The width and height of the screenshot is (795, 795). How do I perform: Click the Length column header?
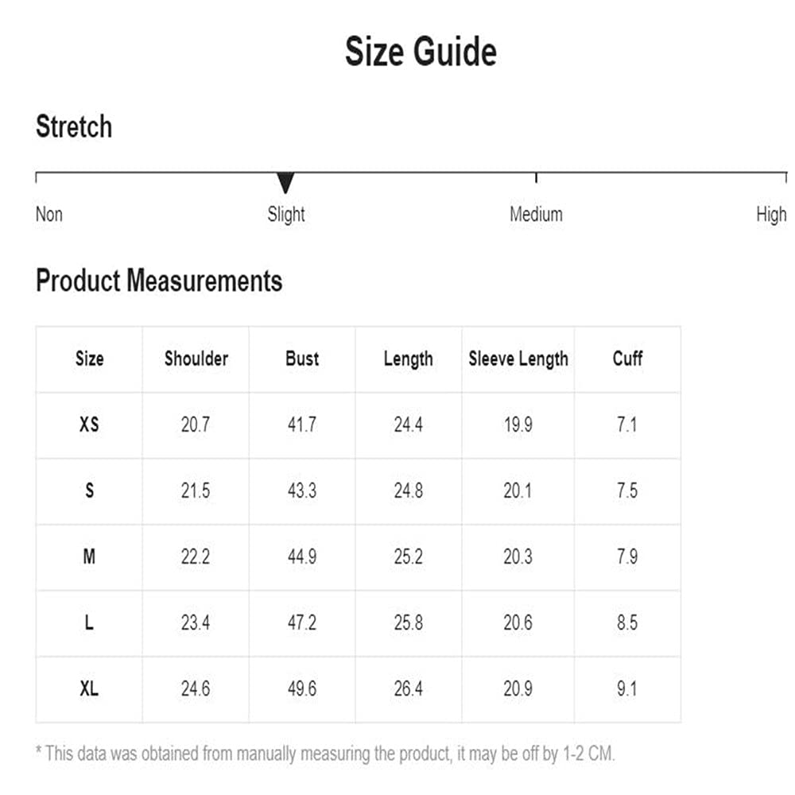pos(408,359)
